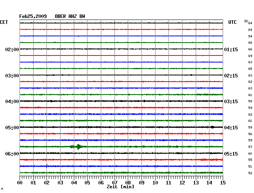
Task: Click the DC value 56
Action: coord(250,134)
